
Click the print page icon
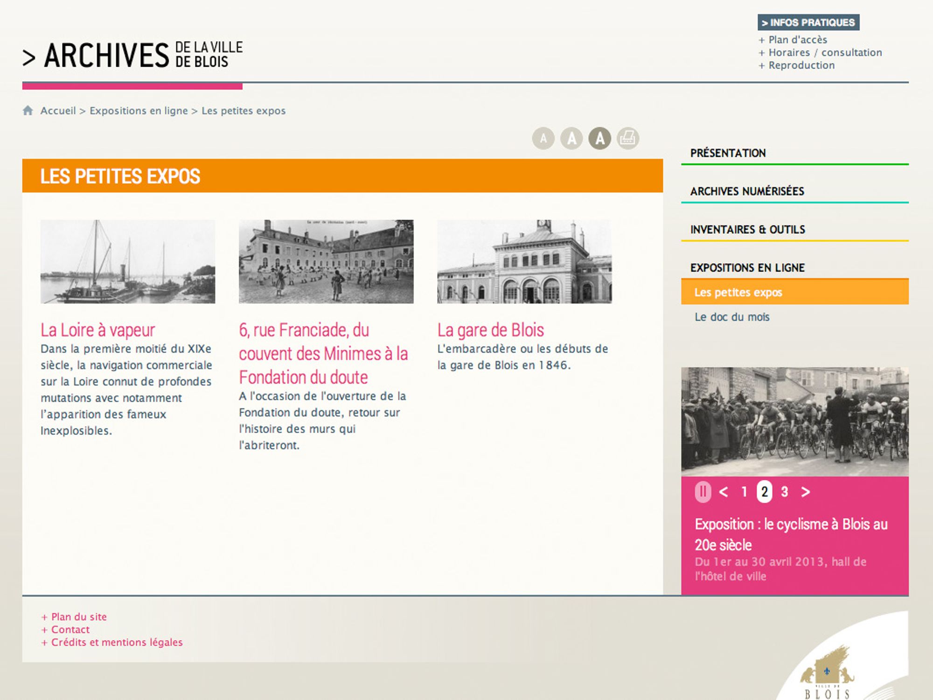tap(628, 139)
